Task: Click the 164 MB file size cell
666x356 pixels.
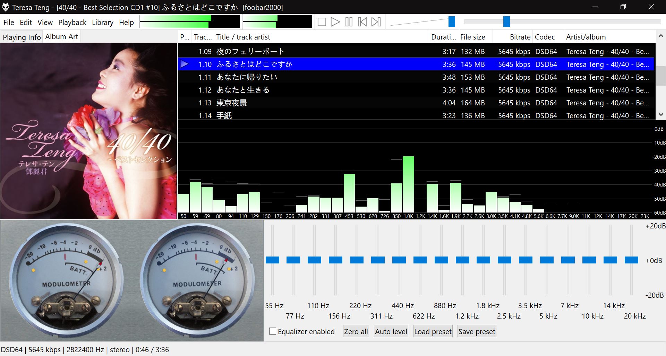Action: [472, 103]
